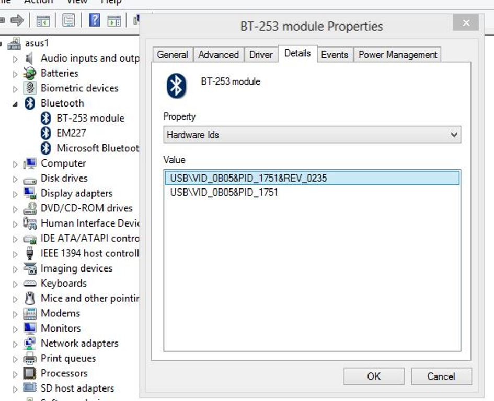
Task: Click the Help icon in the toolbar
Action: 94,20
